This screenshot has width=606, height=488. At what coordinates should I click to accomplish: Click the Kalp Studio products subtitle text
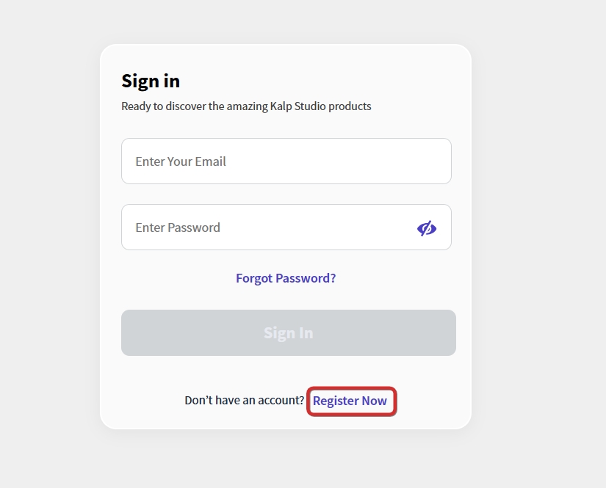[246, 106]
